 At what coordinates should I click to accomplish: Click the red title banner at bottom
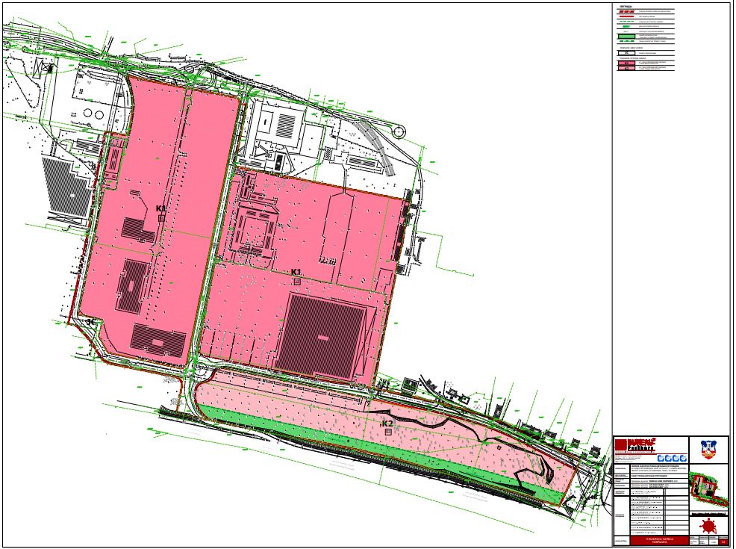tap(659, 541)
